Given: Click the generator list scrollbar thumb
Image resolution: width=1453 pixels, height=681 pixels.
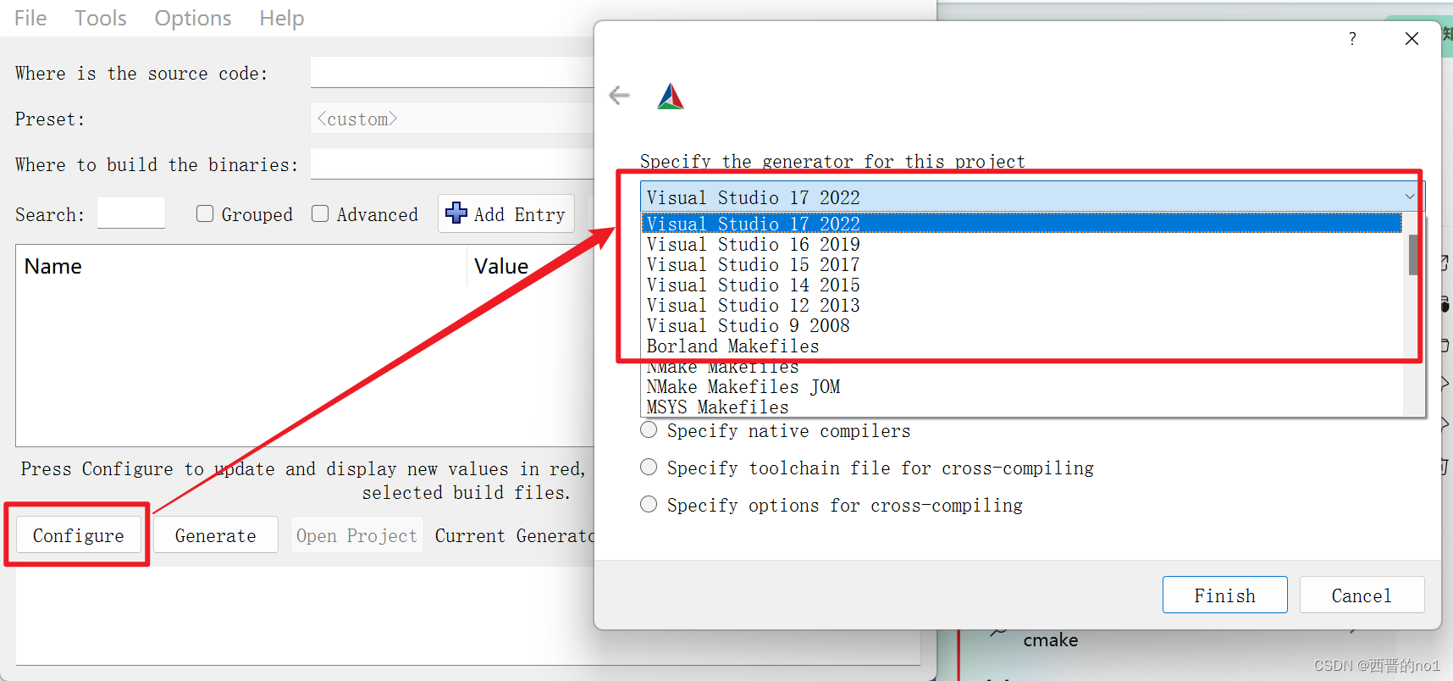Looking at the screenshot, I should (1413, 254).
